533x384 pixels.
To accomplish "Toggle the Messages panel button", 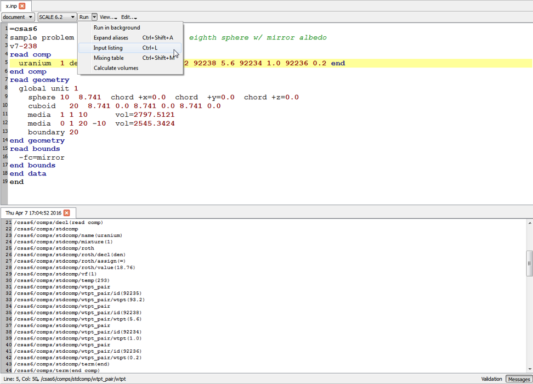I will (x=519, y=379).
